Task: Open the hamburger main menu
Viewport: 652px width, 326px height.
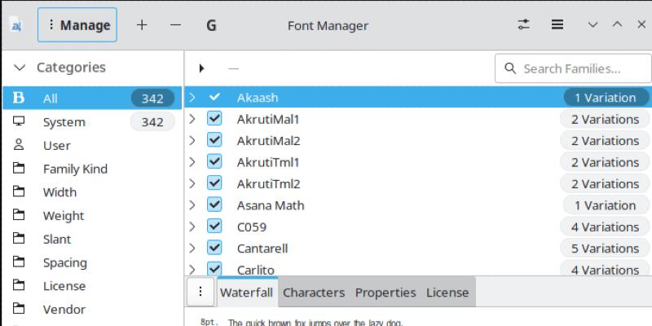Action: click(557, 24)
